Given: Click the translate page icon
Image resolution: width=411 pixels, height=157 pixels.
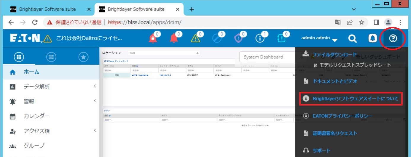Looking at the screenshot, I should (x=338, y=22).
